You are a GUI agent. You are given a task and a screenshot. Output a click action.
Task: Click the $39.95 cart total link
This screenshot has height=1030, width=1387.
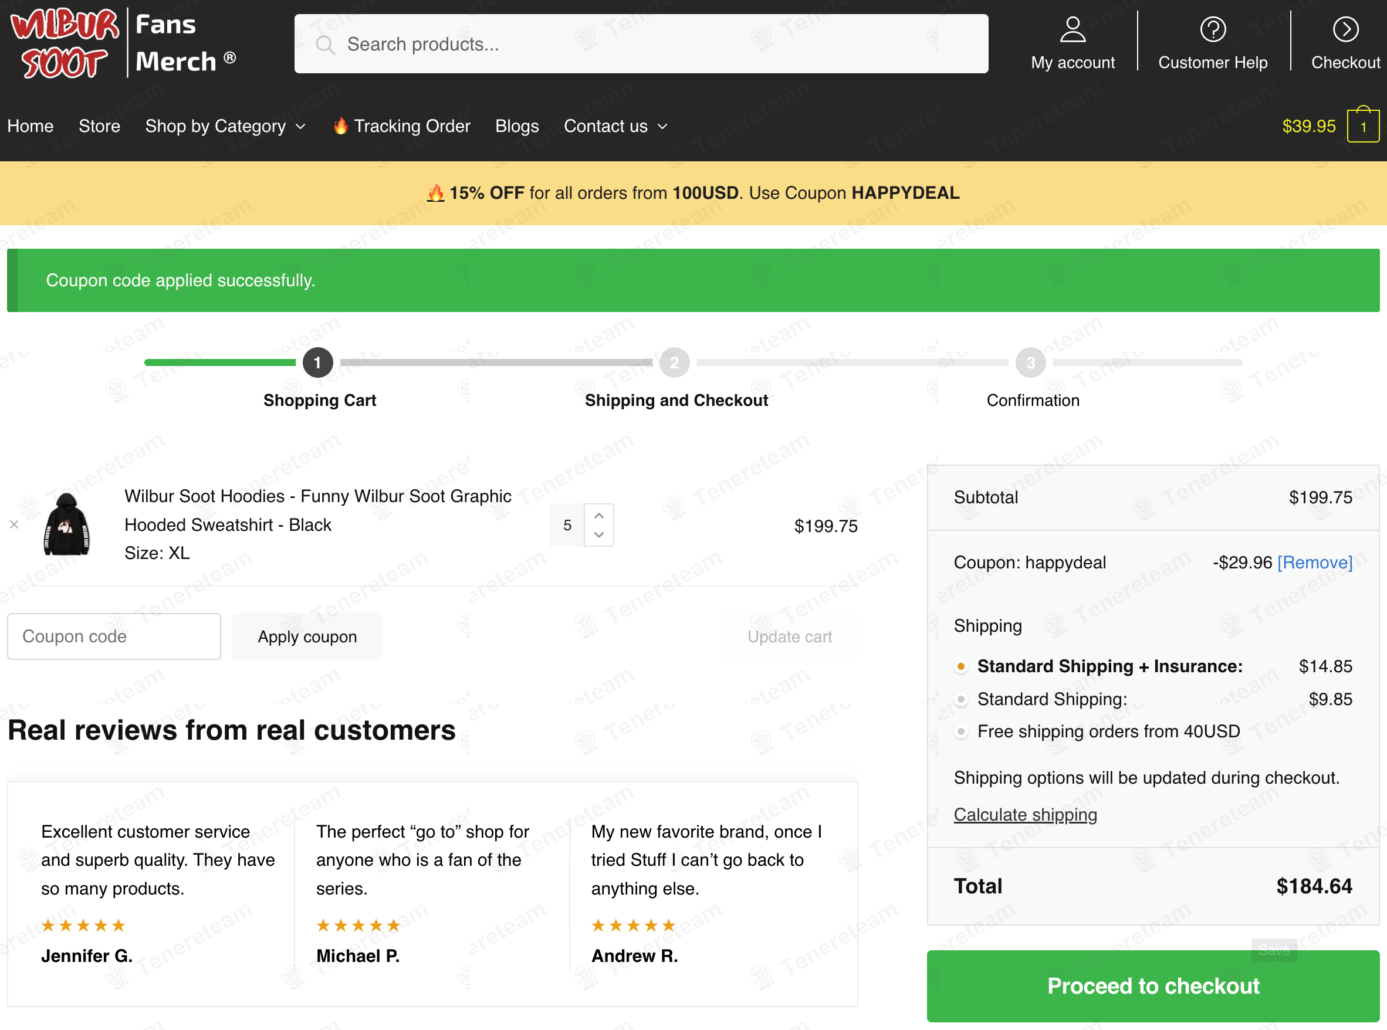[x=1309, y=126]
